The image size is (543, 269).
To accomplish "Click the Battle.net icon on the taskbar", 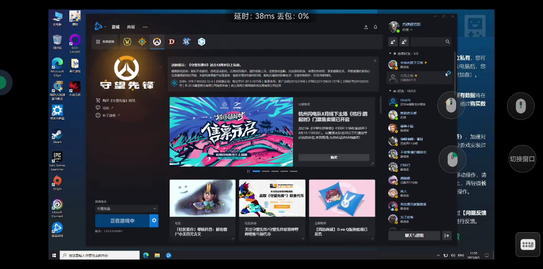I will tap(169, 256).
